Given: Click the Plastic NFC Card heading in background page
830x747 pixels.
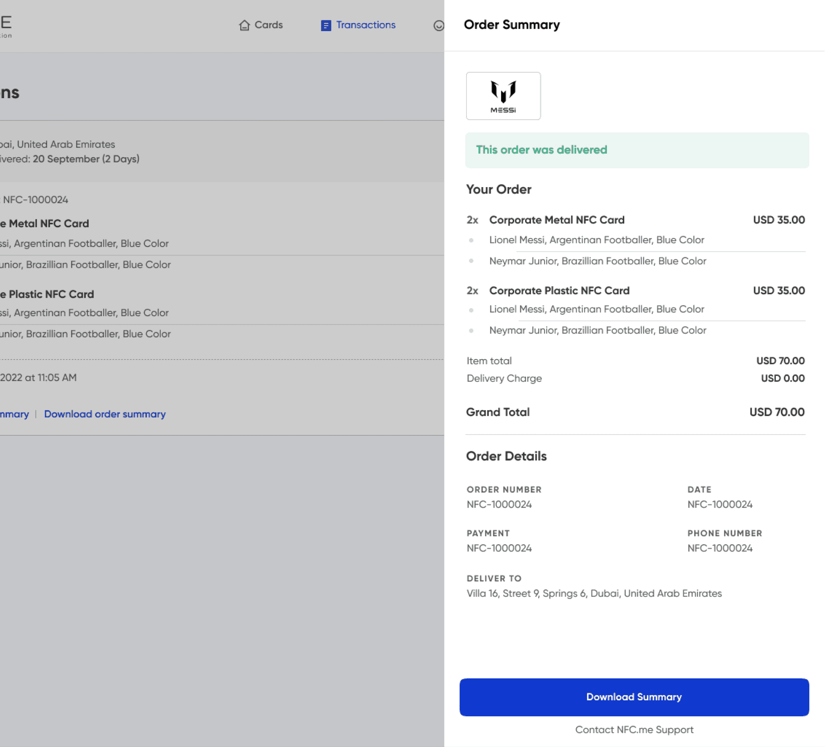Looking at the screenshot, I should 47,294.
